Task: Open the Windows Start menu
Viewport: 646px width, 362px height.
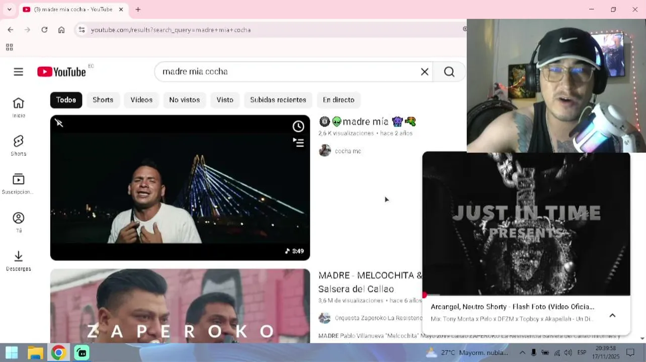Action: 12,352
